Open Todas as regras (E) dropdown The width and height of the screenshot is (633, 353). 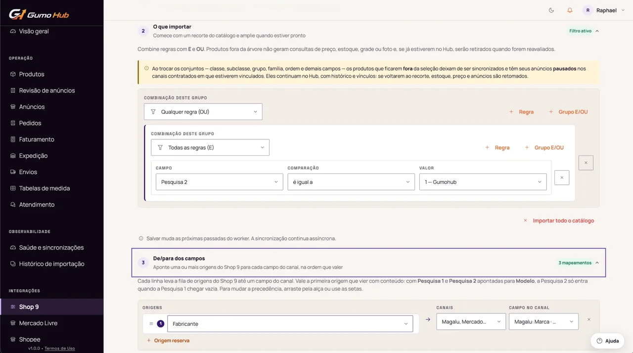click(210, 147)
